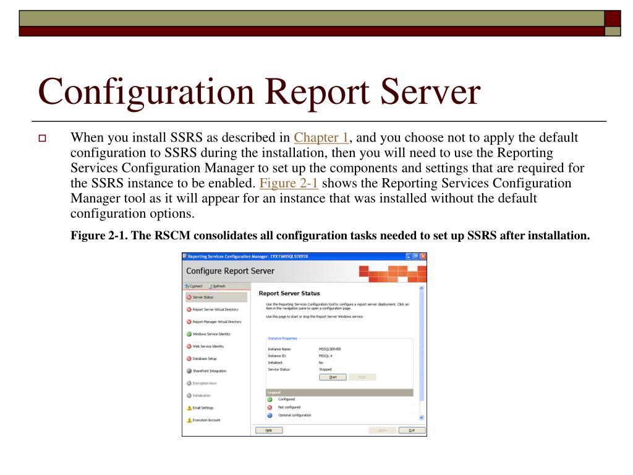Select Initialization item
This screenshot has width=633, height=475.
click(x=198, y=395)
